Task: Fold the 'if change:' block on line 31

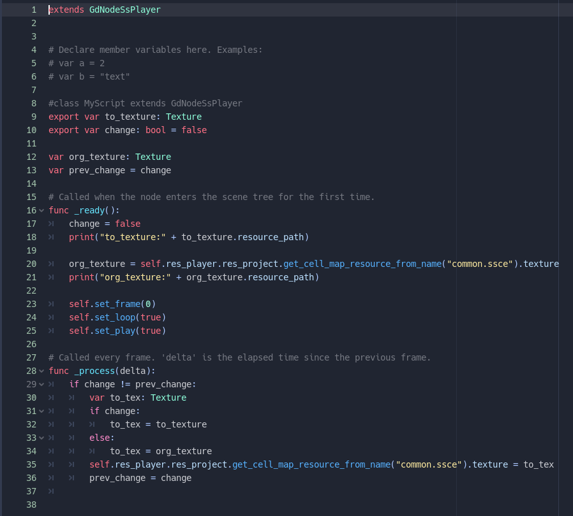Action: coord(41,412)
